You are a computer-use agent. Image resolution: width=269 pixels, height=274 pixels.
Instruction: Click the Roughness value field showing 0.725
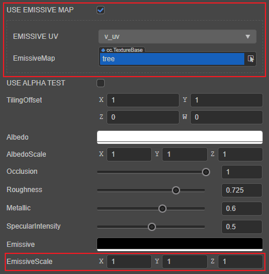(242, 190)
